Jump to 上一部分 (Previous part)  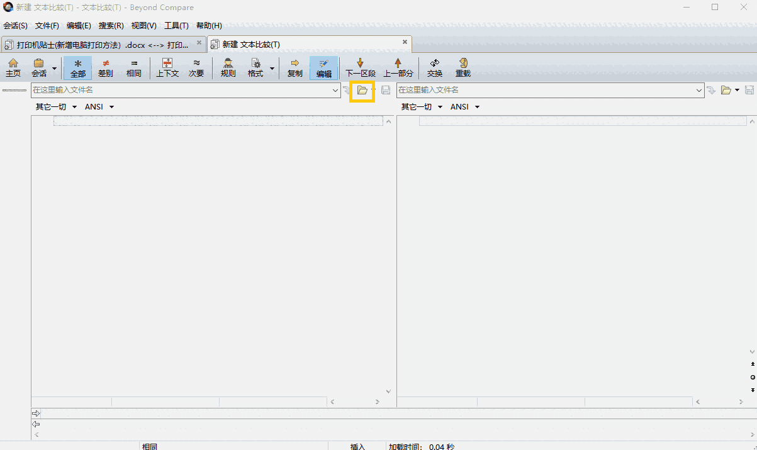click(398, 67)
